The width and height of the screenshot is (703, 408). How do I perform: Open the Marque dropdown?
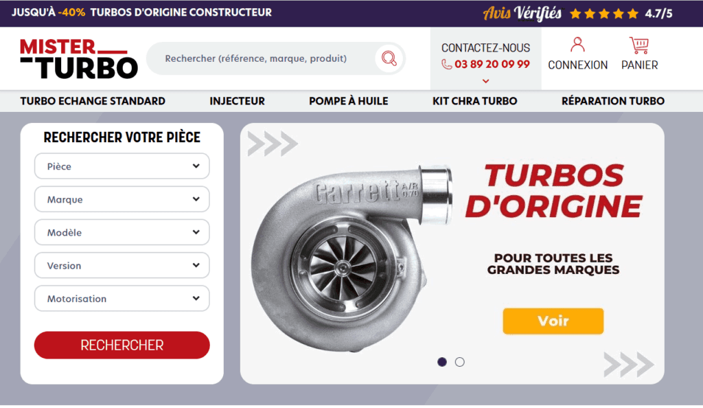coord(122,199)
